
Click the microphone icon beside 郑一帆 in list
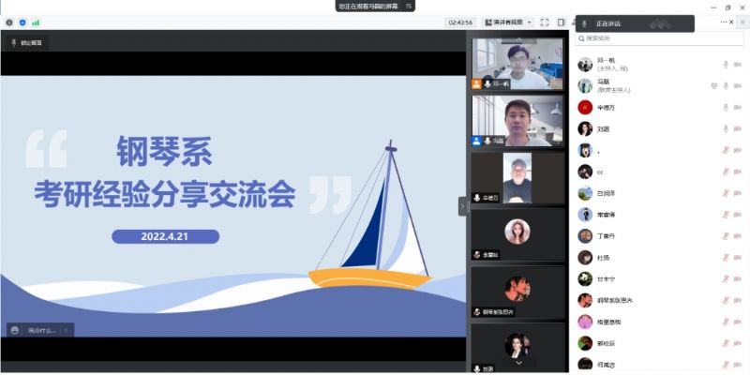(726, 64)
